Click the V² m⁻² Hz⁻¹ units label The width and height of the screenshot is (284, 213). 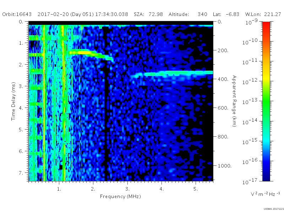(x=265, y=194)
